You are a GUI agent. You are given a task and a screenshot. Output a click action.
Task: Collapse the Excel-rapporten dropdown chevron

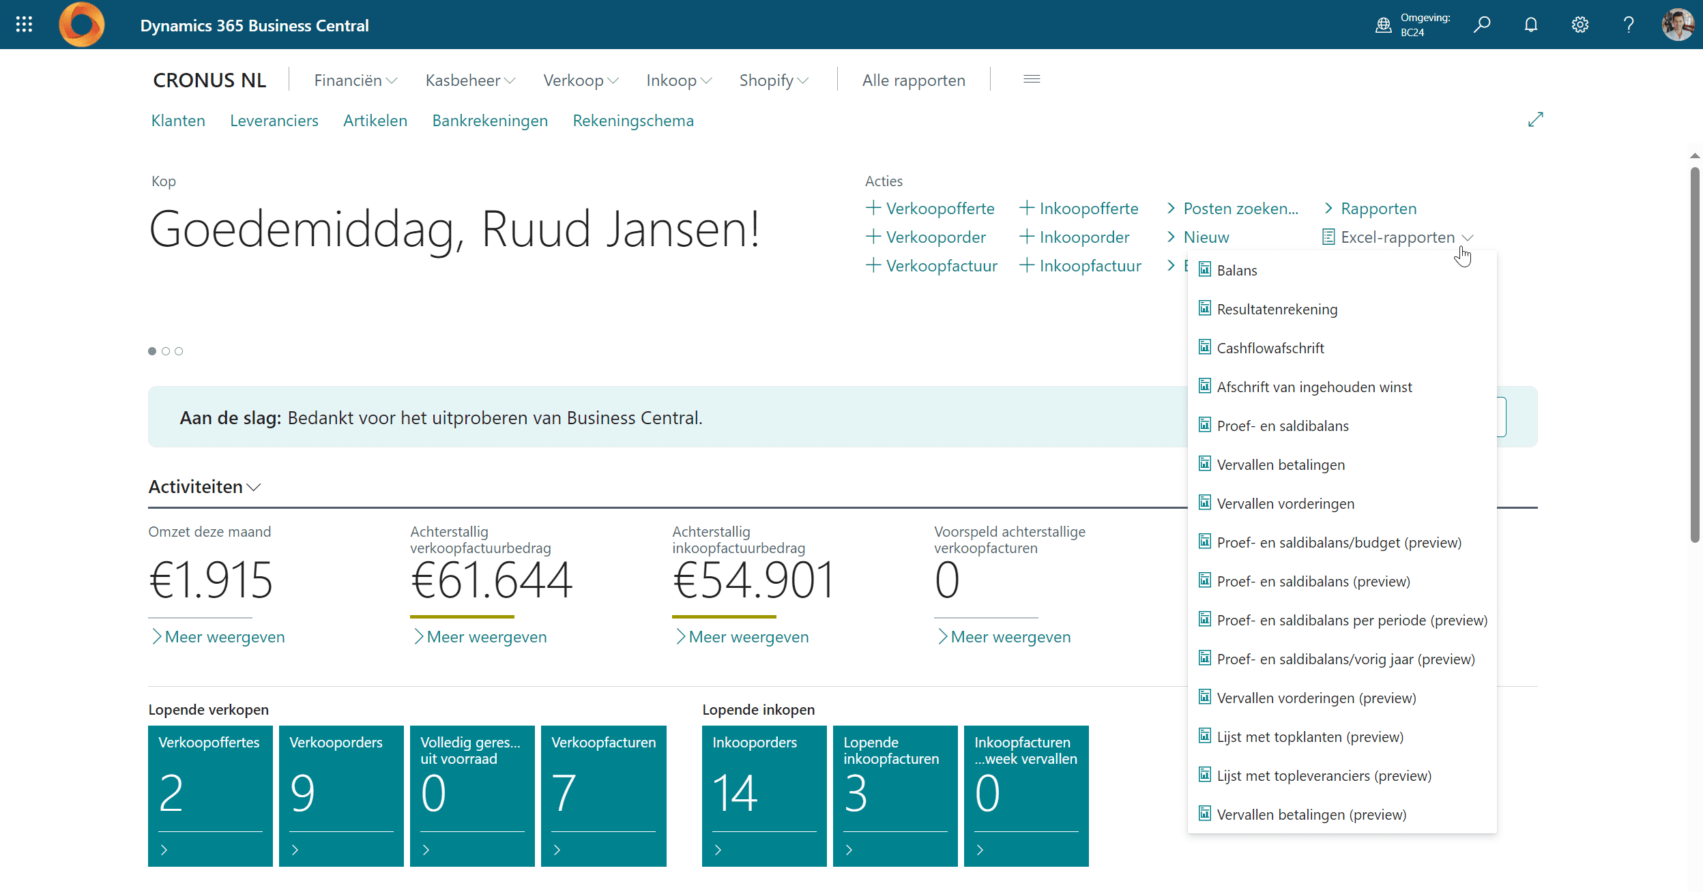point(1468,237)
